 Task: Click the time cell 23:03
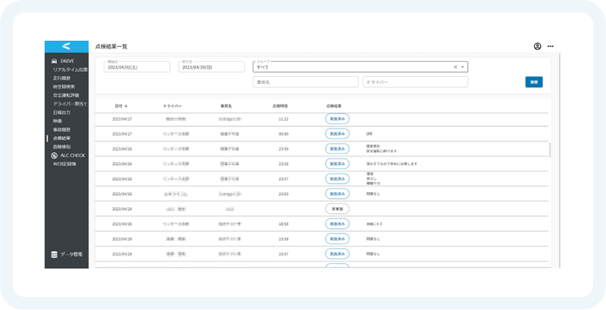pos(283,194)
